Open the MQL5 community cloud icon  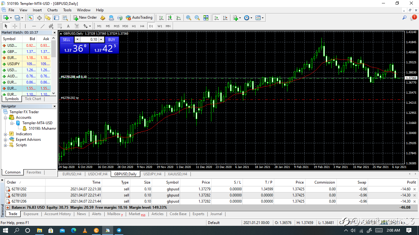[x=111, y=18]
